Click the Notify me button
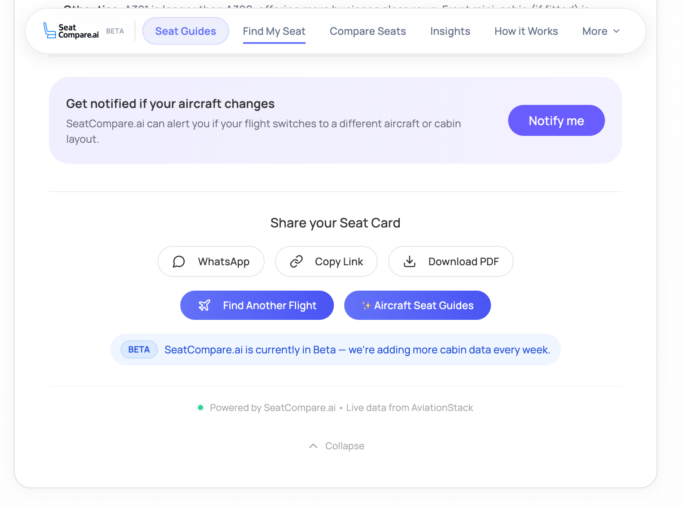The height and width of the screenshot is (509, 685). (556, 120)
